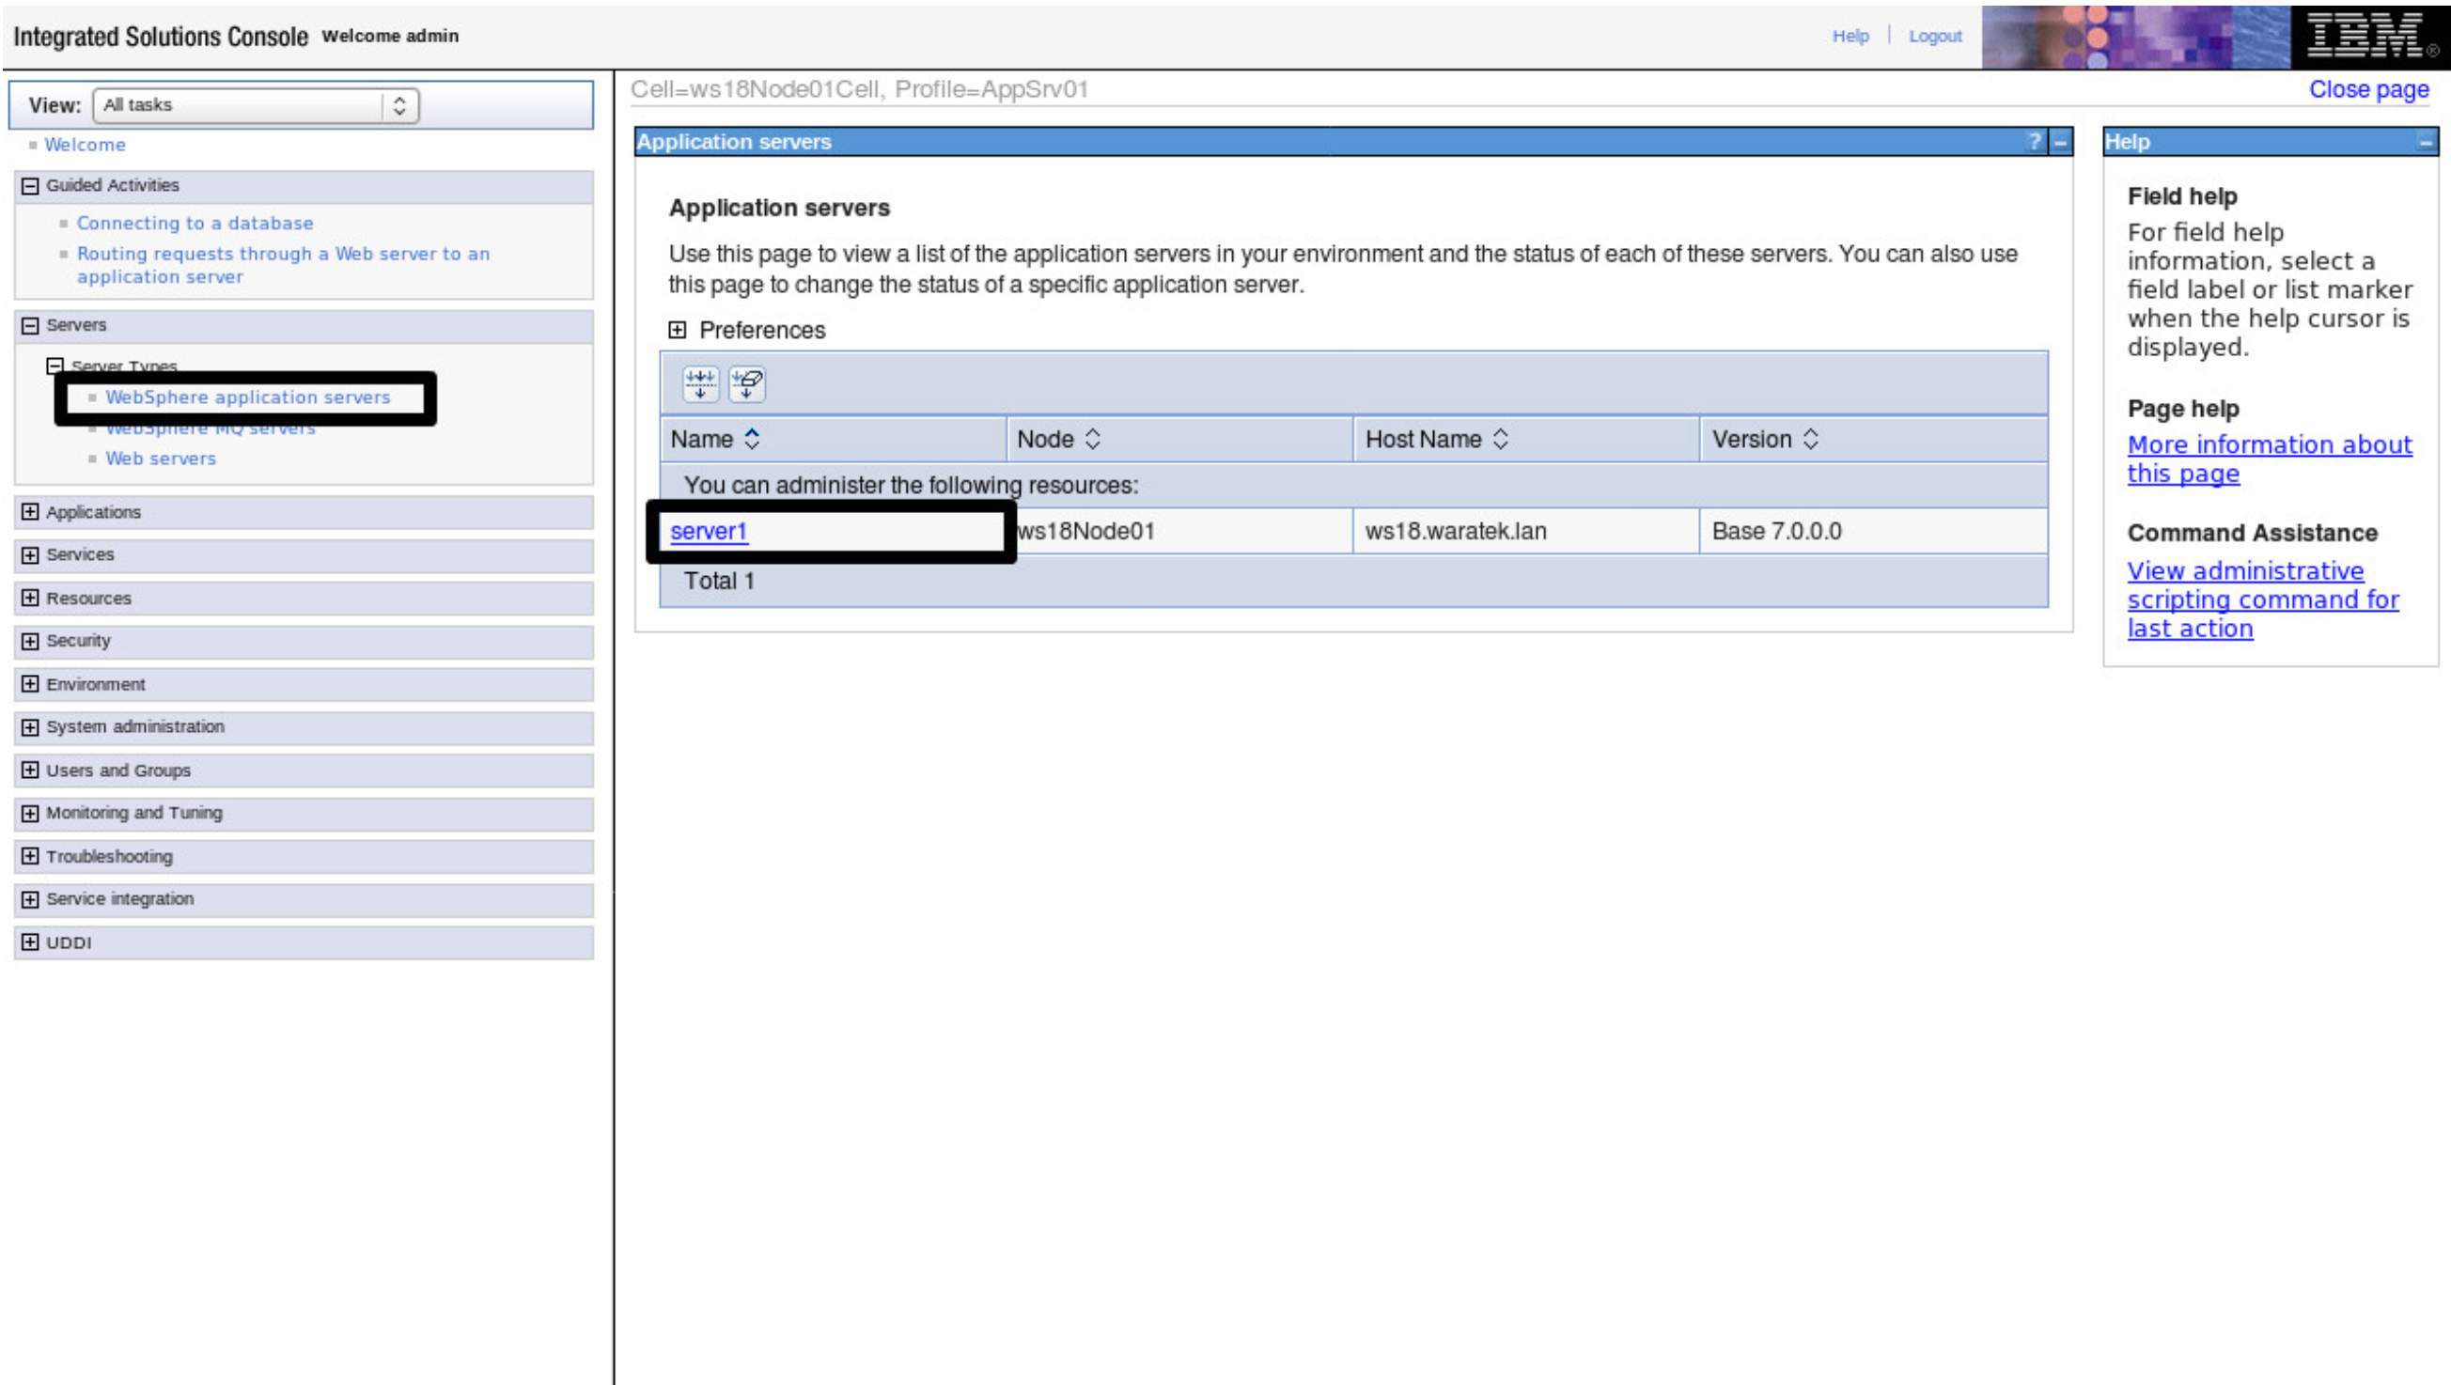Sort the table by Node column
The height and width of the screenshot is (1385, 2451).
pos(1092,440)
